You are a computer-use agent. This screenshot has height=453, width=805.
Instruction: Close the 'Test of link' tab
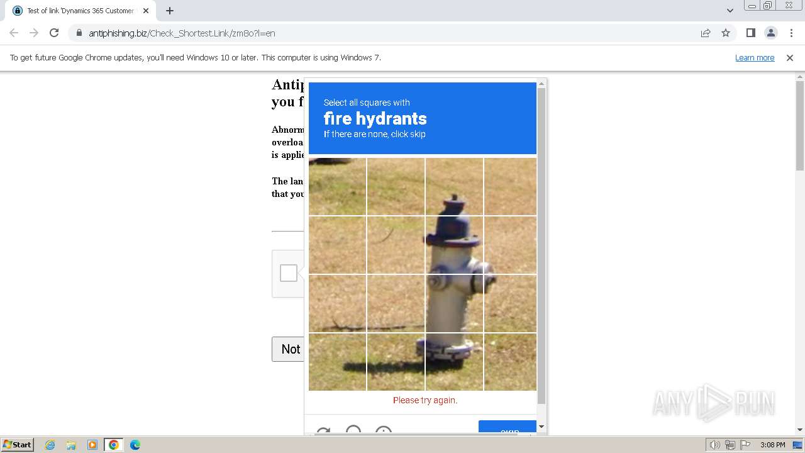(x=146, y=11)
